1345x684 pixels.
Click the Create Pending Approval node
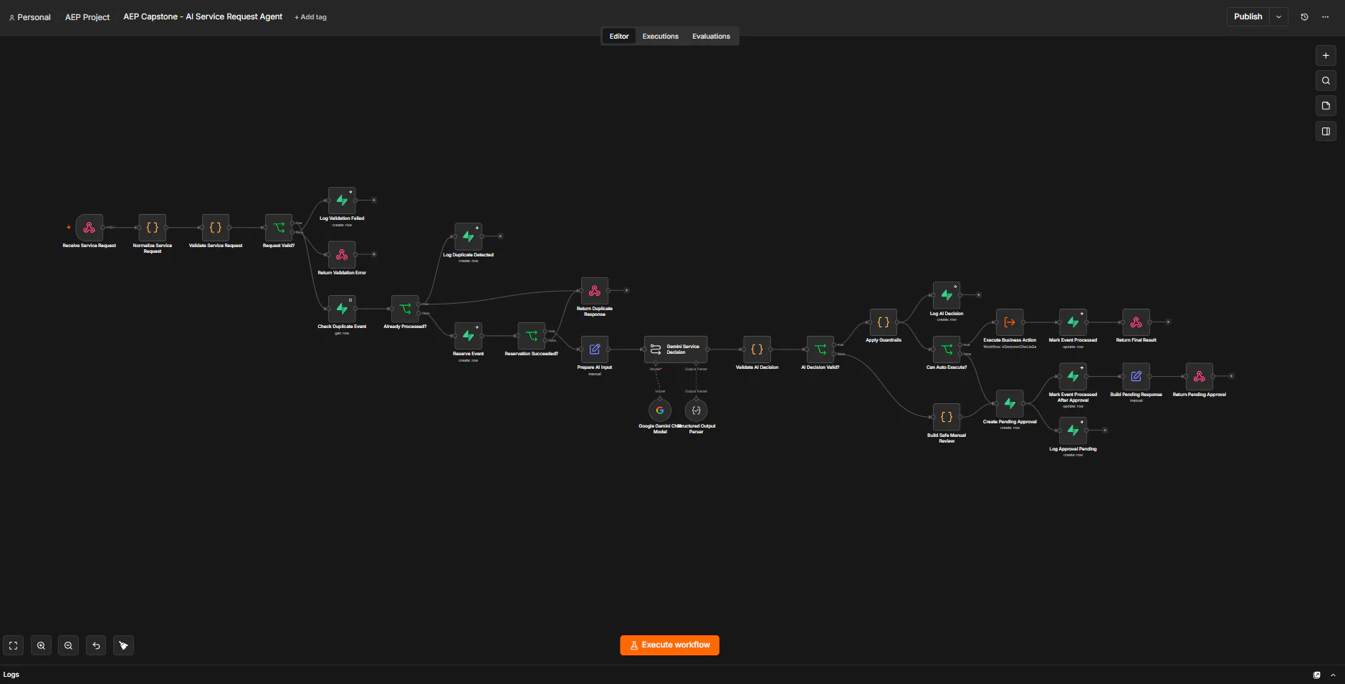[1010, 403]
